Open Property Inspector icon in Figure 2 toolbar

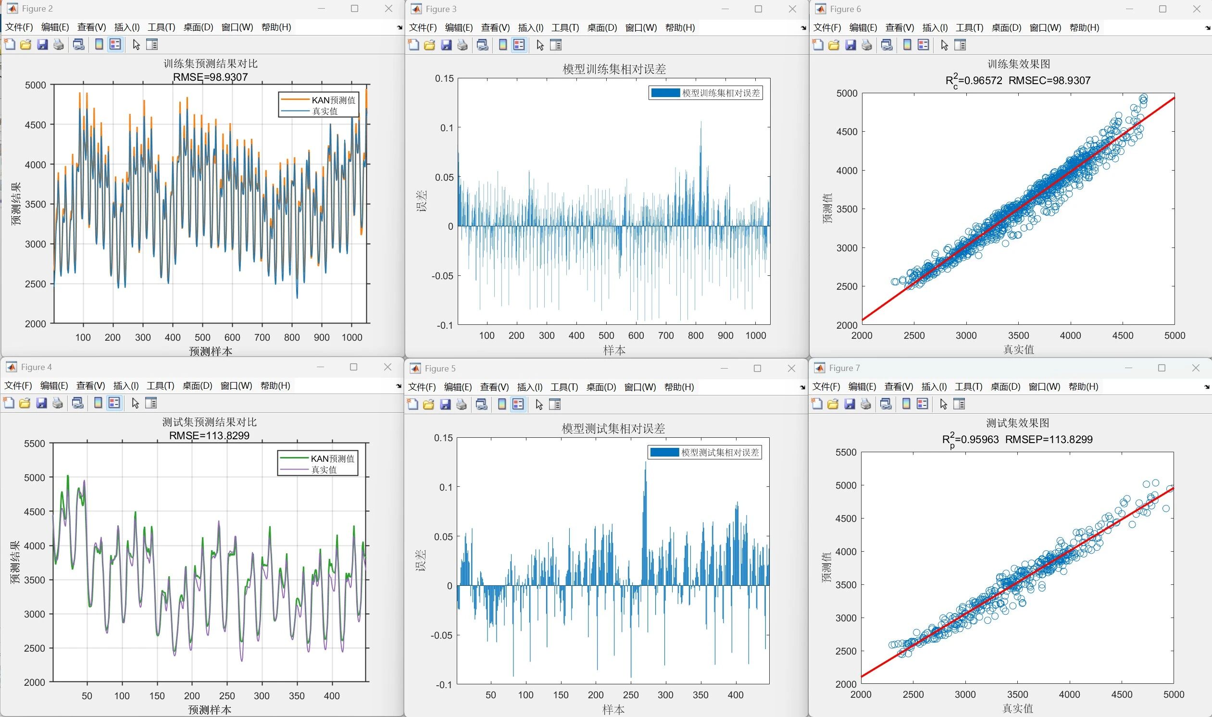pyautogui.click(x=152, y=45)
